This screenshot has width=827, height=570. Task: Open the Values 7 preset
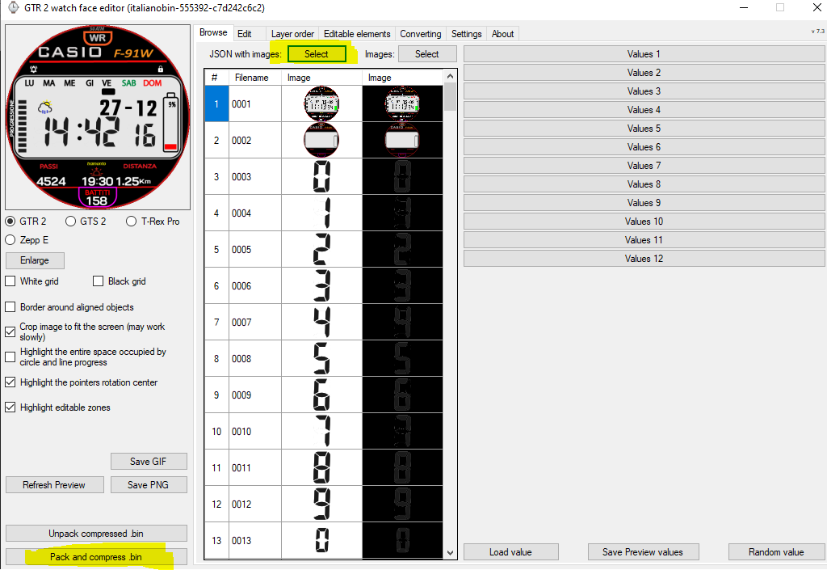click(x=644, y=165)
